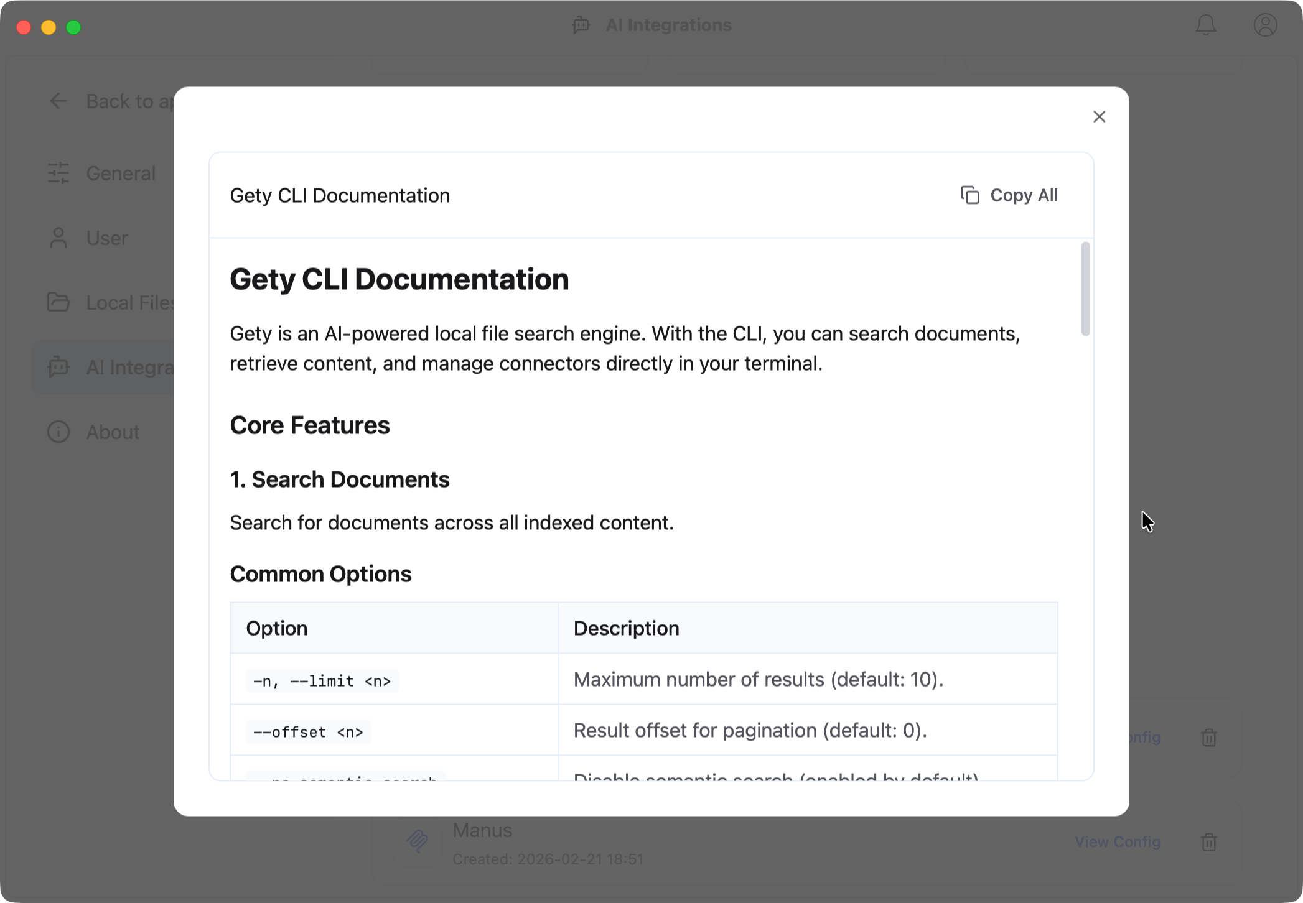Select the AI Integrations chat icon
This screenshot has height=903, width=1303.
(x=58, y=368)
